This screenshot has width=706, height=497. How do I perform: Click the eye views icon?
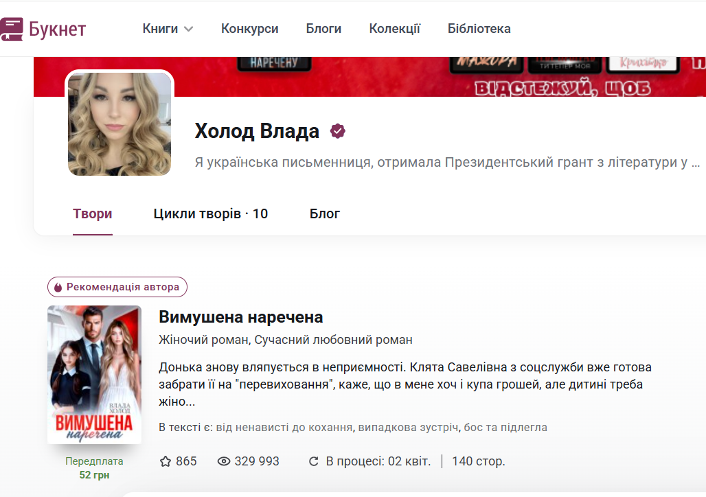[224, 461]
